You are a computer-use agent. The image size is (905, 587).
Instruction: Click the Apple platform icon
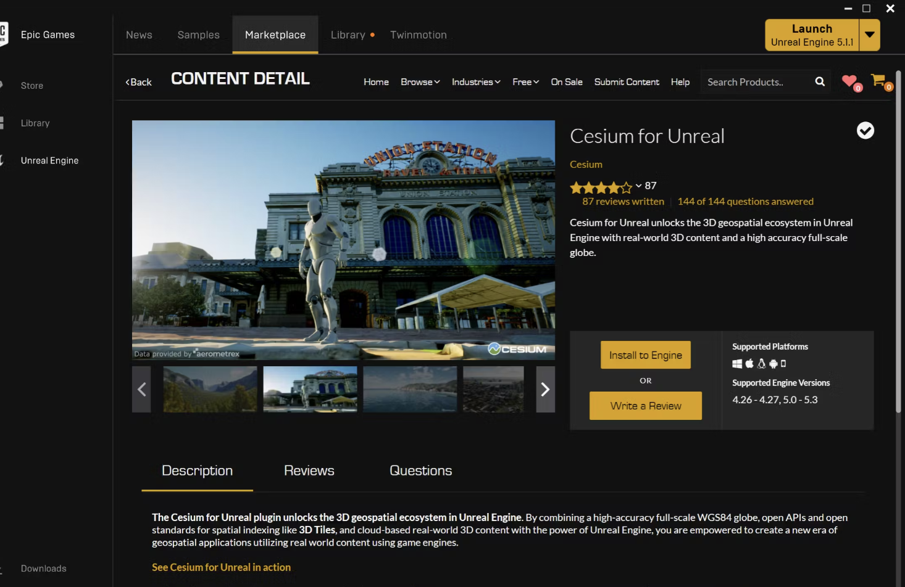(x=749, y=363)
